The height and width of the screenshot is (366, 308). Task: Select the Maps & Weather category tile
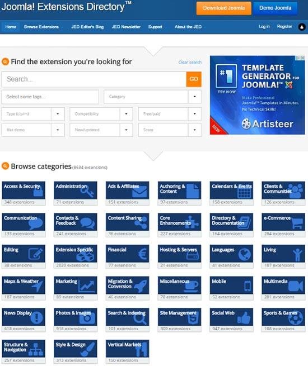(x=24, y=288)
